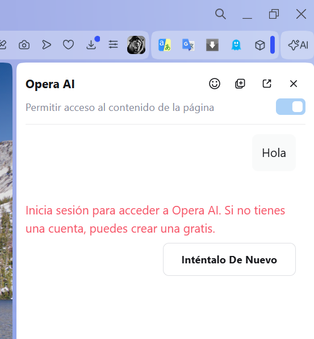Click the Hola message bubble
The image size is (314, 339).
(x=274, y=153)
